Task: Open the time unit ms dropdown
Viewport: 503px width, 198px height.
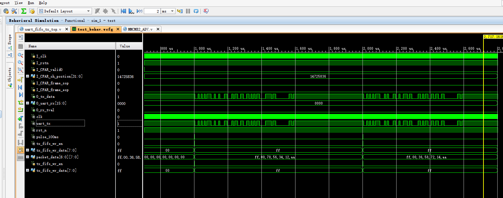Action: (x=168, y=11)
